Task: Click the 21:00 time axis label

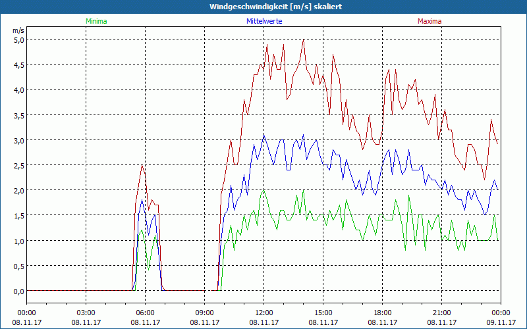Action: tap(441, 313)
